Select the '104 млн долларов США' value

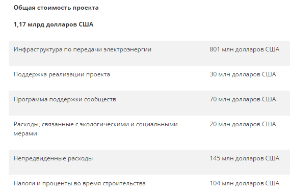coord(245,183)
